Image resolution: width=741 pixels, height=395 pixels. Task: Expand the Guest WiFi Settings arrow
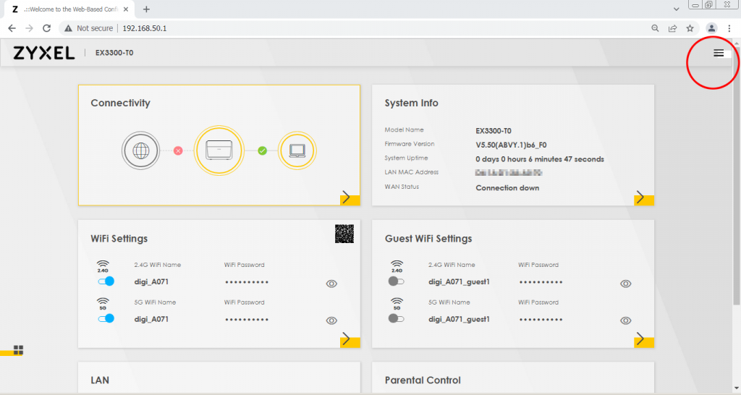tap(640, 339)
